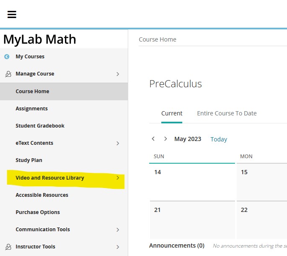Image resolution: width=287 pixels, height=256 pixels.
Task: Click the PreCalculus course title
Action: click(x=176, y=84)
